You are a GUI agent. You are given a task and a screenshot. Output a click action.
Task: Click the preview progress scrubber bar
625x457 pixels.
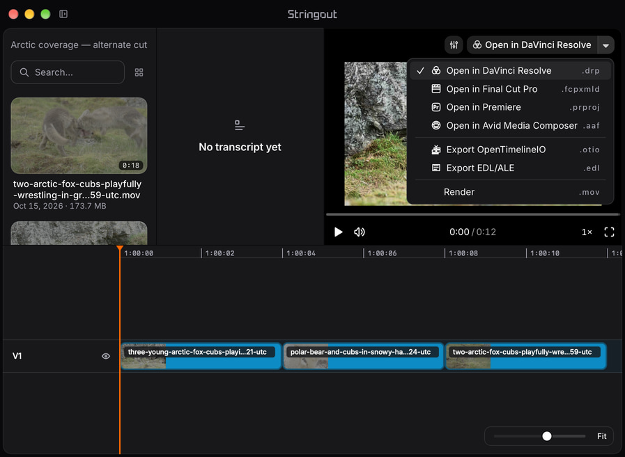point(472,214)
